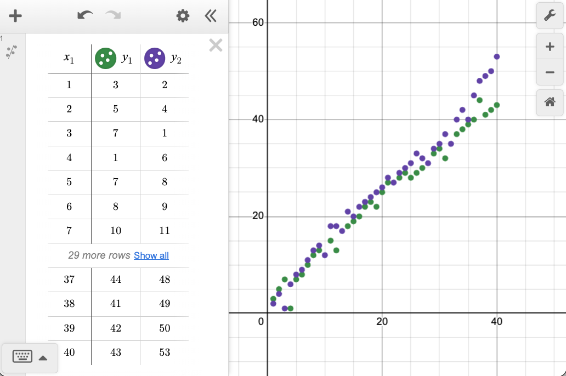Click the purple data point near y=53
566x376 pixels.
(497, 56)
